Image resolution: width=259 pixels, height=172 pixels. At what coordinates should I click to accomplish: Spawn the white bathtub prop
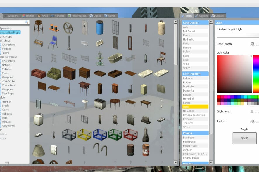click(x=115, y=58)
